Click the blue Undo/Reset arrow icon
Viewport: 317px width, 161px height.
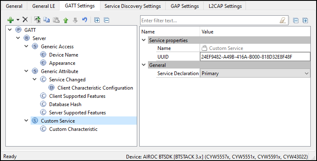tap(85, 20)
